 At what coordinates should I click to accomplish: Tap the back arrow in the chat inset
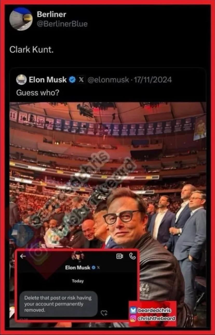[23, 256]
